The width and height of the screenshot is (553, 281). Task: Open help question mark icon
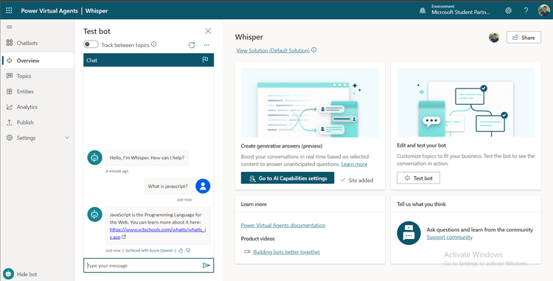pyautogui.click(x=526, y=10)
